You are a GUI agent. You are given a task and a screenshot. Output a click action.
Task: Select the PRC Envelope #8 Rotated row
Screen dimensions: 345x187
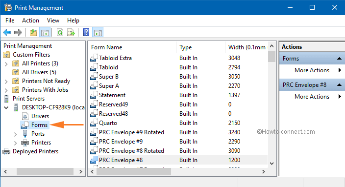(x=178, y=151)
